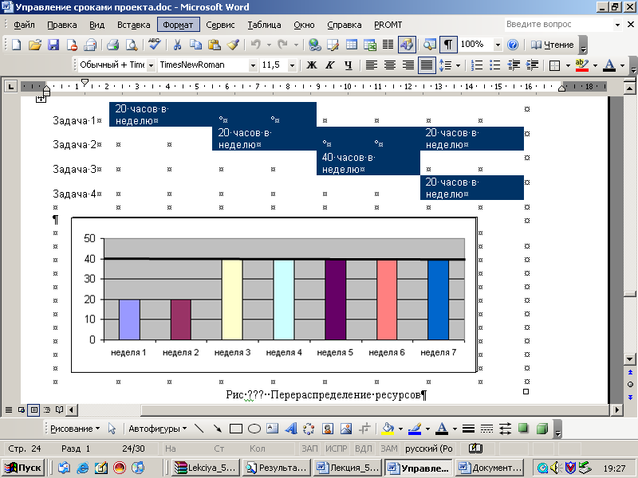Click the Columns layout icon
Viewport: 638px width, 478px height.
click(388, 45)
